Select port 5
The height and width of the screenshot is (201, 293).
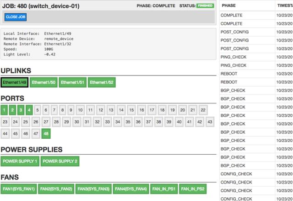[x=38, y=110]
